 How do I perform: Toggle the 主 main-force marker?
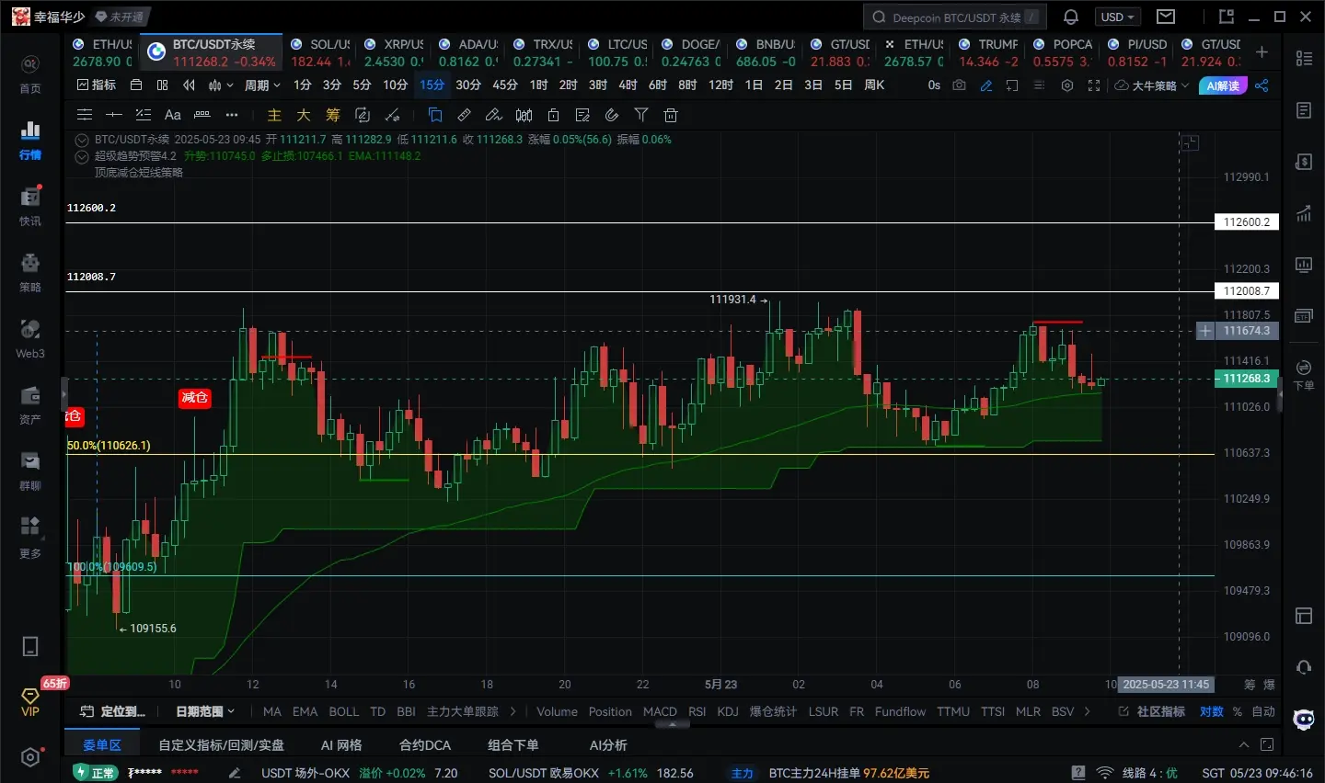coord(274,115)
